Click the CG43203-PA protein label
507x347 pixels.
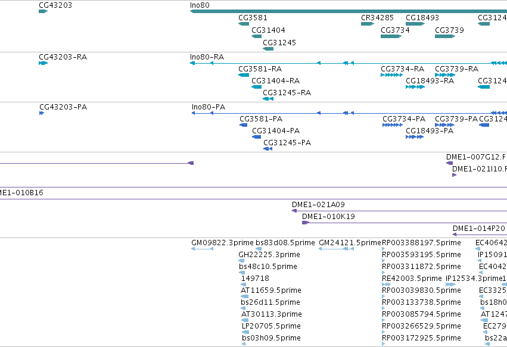(63, 107)
